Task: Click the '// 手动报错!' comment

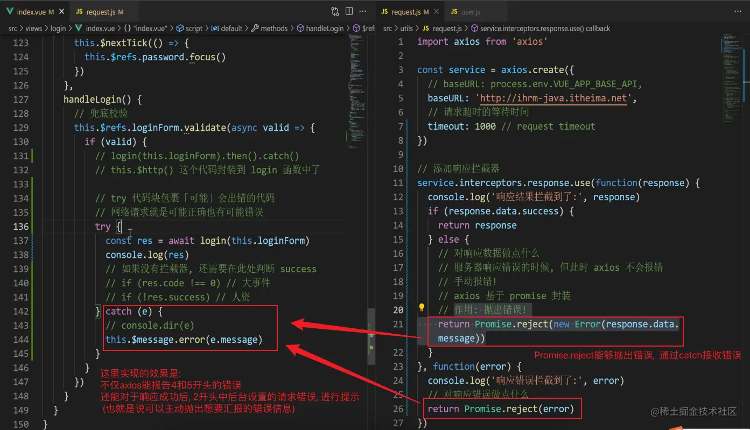Action: pyautogui.click(x=467, y=281)
